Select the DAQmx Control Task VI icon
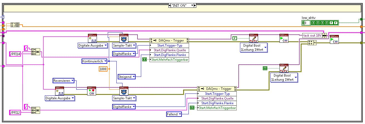The width and height of the screenshot is (365, 124). click(x=91, y=91)
